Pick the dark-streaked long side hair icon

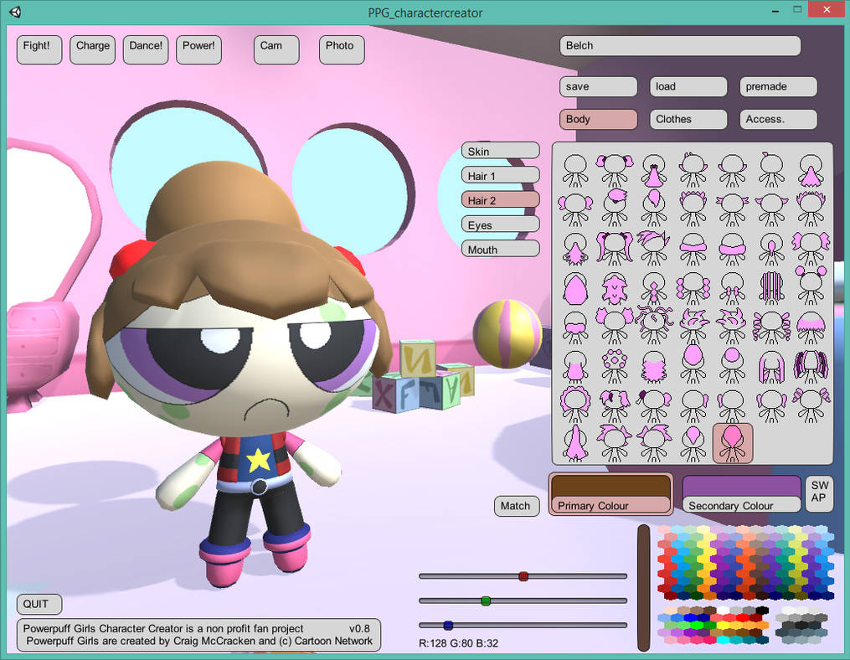(811, 367)
